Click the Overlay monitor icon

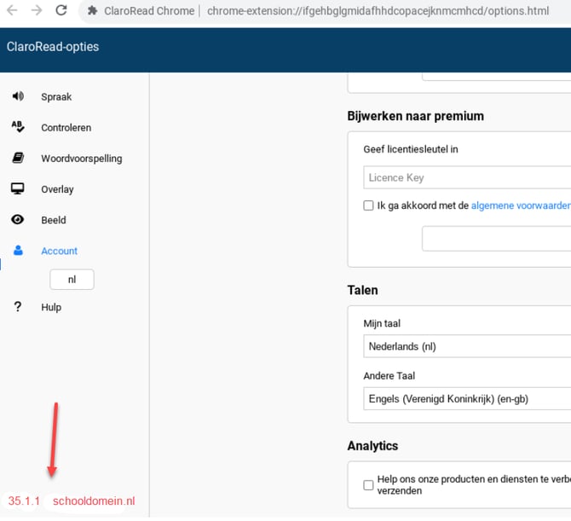click(x=18, y=188)
